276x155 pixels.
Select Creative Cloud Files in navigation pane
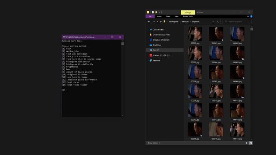[x=161, y=35]
